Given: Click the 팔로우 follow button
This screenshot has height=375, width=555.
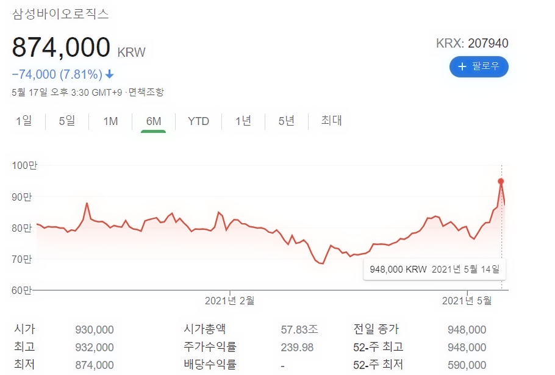Looking at the screenshot, I should click(x=479, y=66).
